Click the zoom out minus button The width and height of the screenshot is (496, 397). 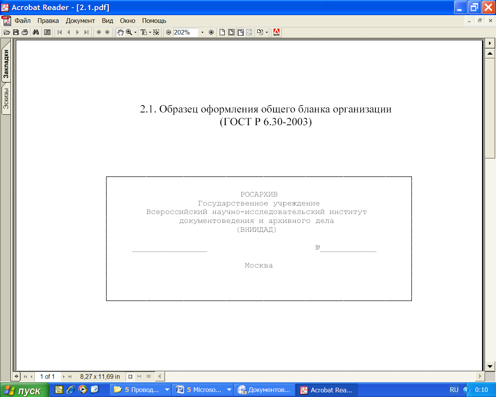pos(169,32)
